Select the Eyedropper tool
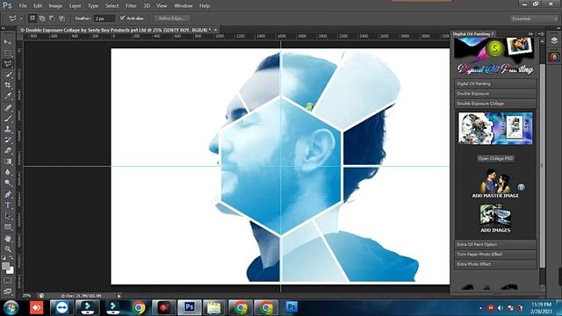562x316 pixels. coord(8,96)
